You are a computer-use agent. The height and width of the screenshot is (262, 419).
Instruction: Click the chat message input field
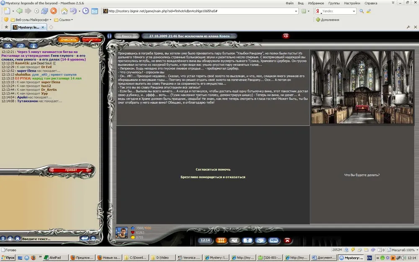point(49,239)
